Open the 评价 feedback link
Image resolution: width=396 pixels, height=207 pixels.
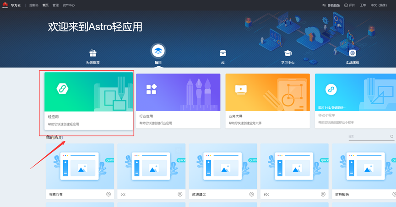(x=352, y=5)
